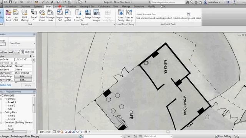Click the Image import tool
This screenshot has width=246, height=138.
88,14
